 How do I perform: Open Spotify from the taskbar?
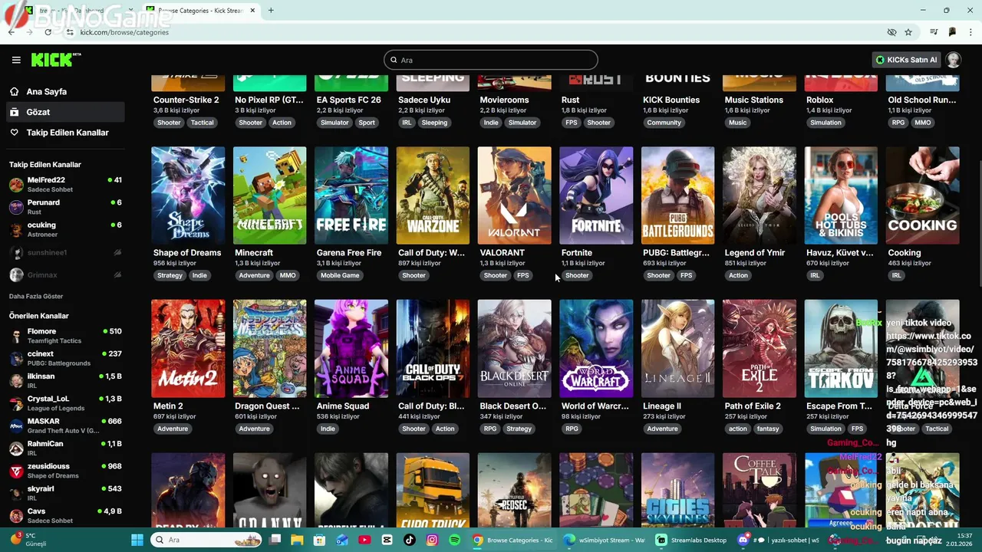click(454, 540)
